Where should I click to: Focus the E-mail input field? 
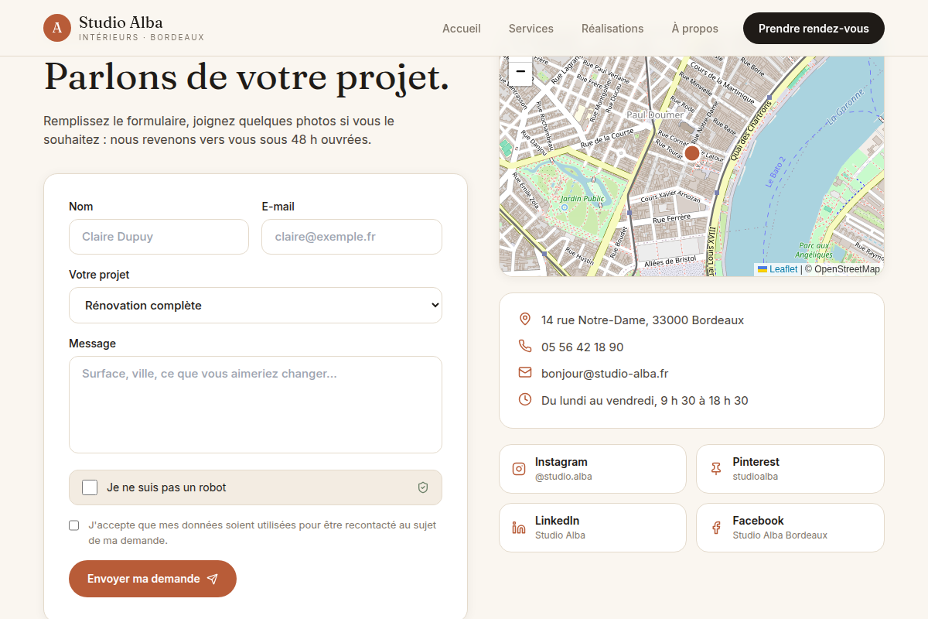click(x=352, y=237)
